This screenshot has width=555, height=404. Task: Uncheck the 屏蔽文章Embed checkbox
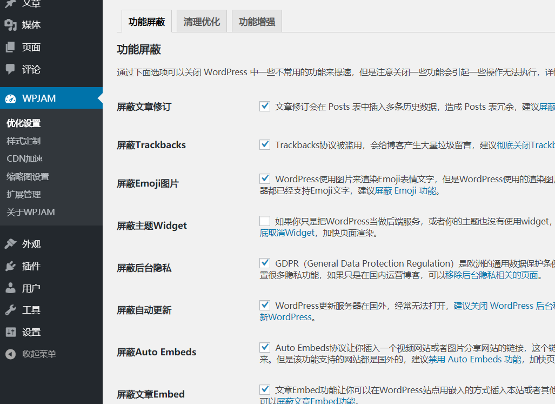click(x=265, y=389)
